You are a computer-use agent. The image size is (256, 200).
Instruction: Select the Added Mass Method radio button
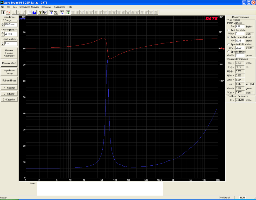228,37
